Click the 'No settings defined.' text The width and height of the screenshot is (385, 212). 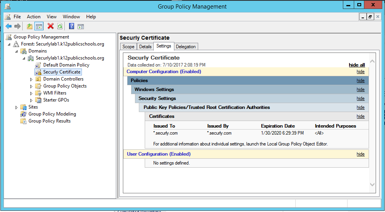pos(171,163)
